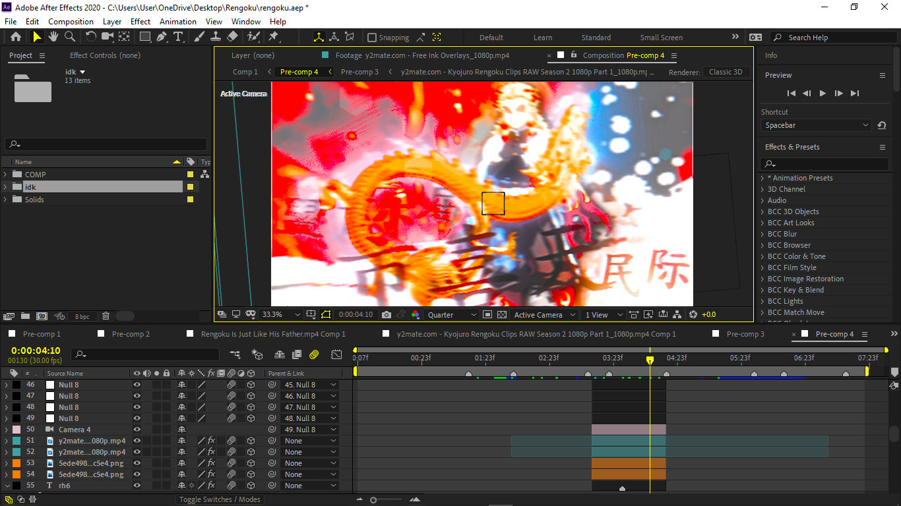Select the Eraser tool
This screenshot has height=506, width=901.
(232, 37)
